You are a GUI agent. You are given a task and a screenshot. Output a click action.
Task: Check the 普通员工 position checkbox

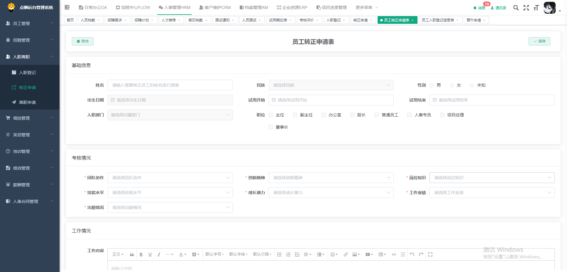pyautogui.click(x=377, y=115)
